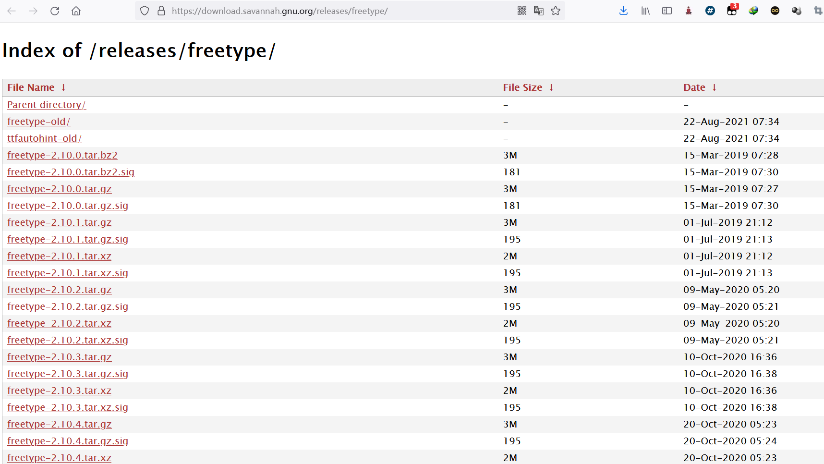Download freetype-2.10.1.tar.xz
The image size is (824, 464).
(59, 256)
